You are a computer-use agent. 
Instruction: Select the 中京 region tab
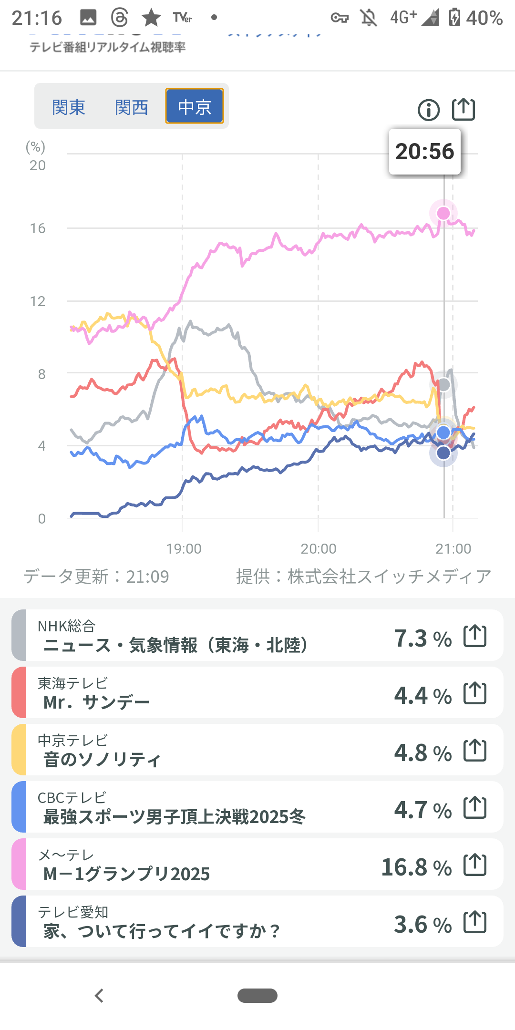195,106
